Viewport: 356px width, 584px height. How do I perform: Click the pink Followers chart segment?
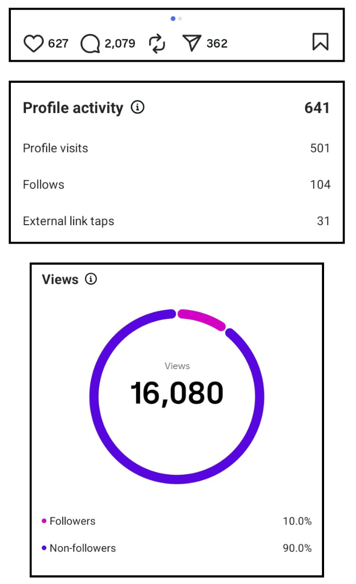(x=202, y=318)
